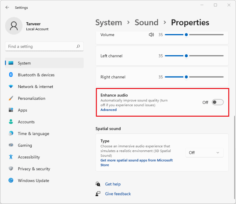This screenshot has width=236, height=204.
Task: Open Apps settings category
Action: (x=45, y=110)
